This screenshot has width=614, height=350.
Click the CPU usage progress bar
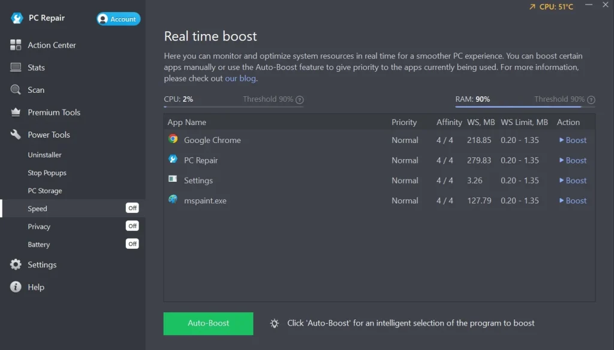pos(233,106)
